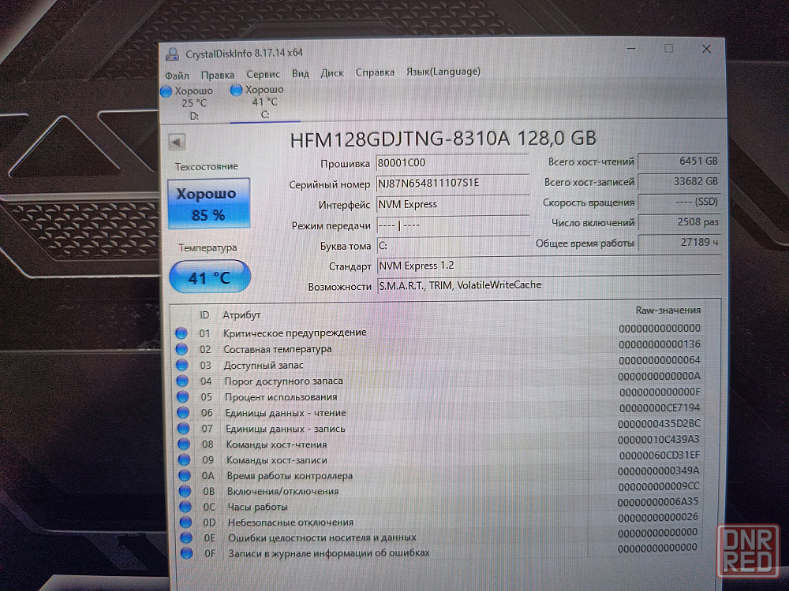Select the row Критическое предупреждение
This screenshot has width=789, height=591.
438,331
